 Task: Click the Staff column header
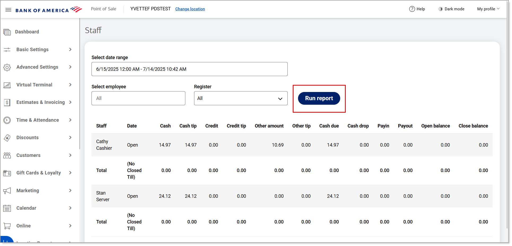click(x=101, y=126)
